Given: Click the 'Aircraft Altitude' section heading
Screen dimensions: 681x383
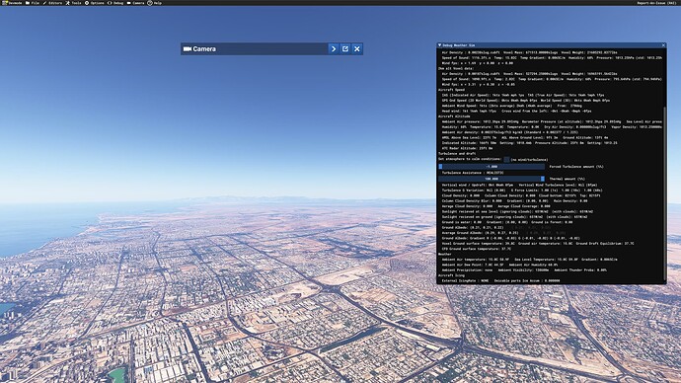Looking at the screenshot, I should pyautogui.click(x=454, y=116).
